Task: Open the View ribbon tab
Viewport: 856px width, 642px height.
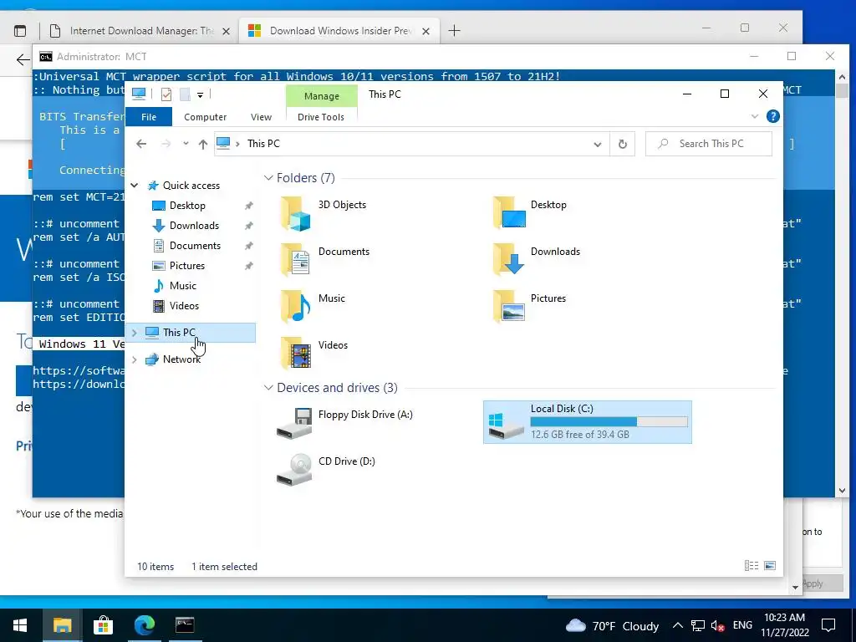Action: tap(261, 117)
